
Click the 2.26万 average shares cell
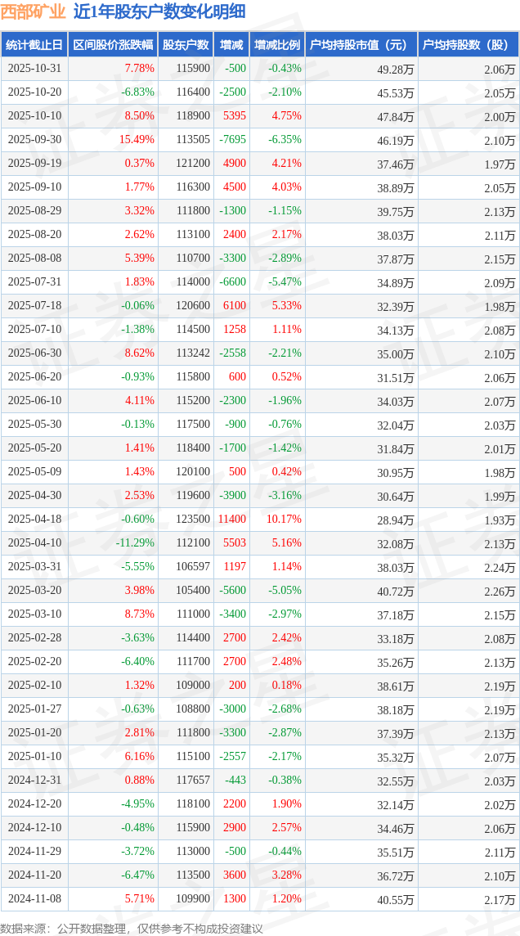pos(499,592)
